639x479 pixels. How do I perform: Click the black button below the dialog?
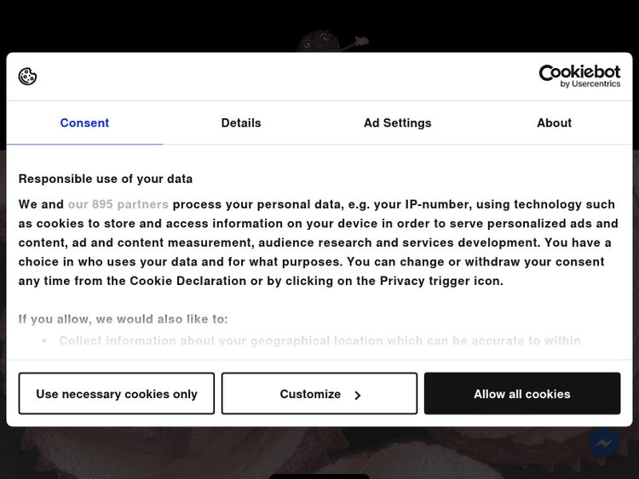319,476
